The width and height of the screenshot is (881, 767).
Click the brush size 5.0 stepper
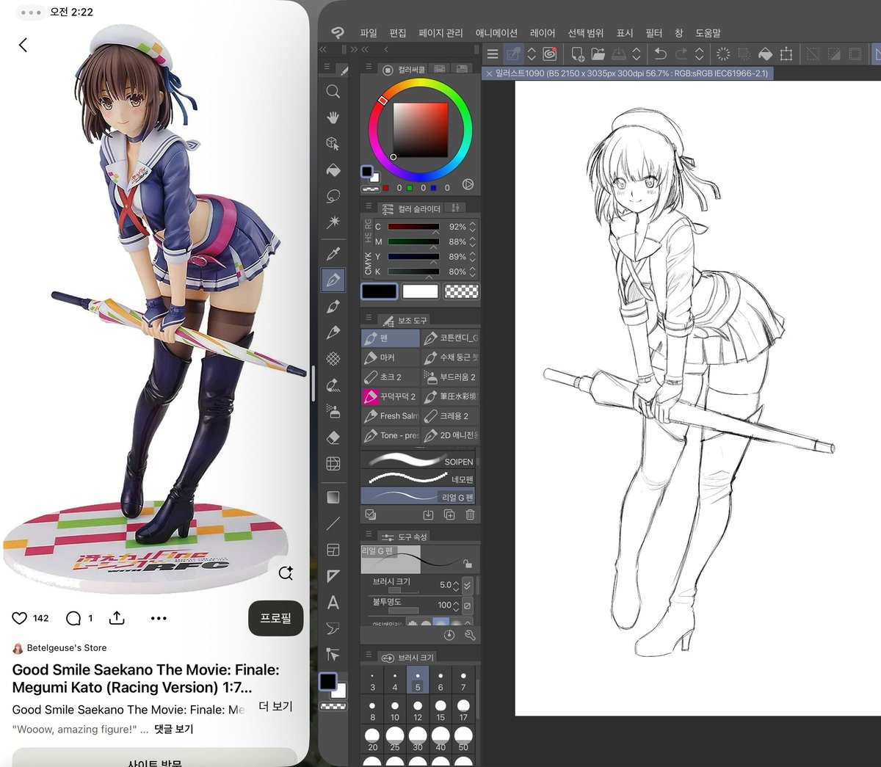[456, 585]
